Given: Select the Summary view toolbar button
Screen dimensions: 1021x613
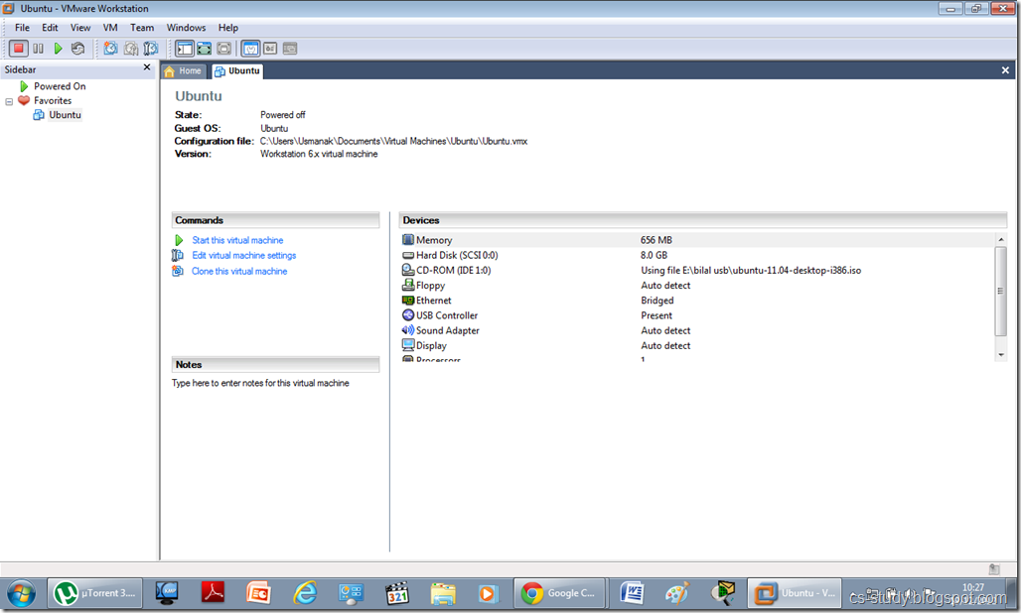Looking at the screenshot, I should pos(250,48).
